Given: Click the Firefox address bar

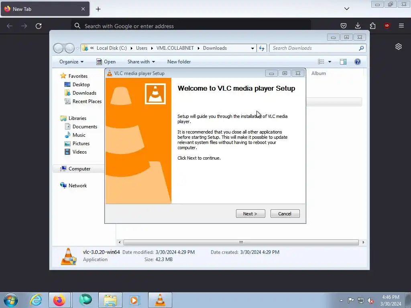Looking at the screenshot, I should pyautogui.click(x=191, y=26).
